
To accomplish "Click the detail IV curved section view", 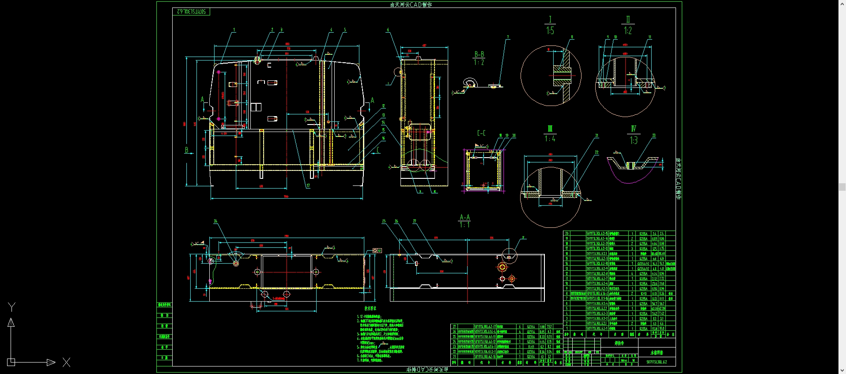I will pyautogui.click(x=633, y=169).
